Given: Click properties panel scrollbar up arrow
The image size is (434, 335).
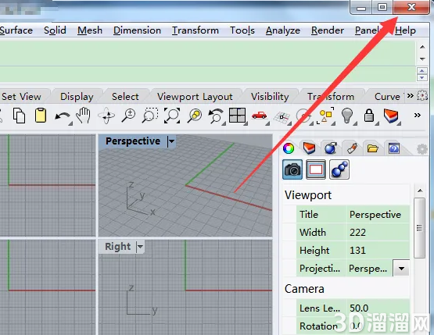Looking at the screenshot, I should 420,191.
